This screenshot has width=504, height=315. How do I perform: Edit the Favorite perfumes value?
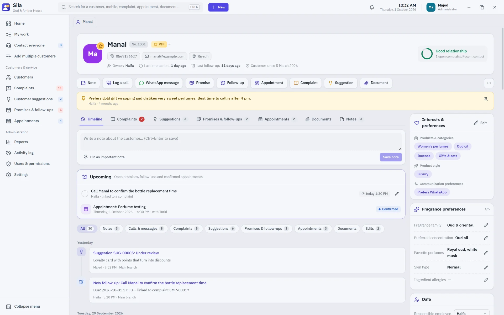pos(486,253)
